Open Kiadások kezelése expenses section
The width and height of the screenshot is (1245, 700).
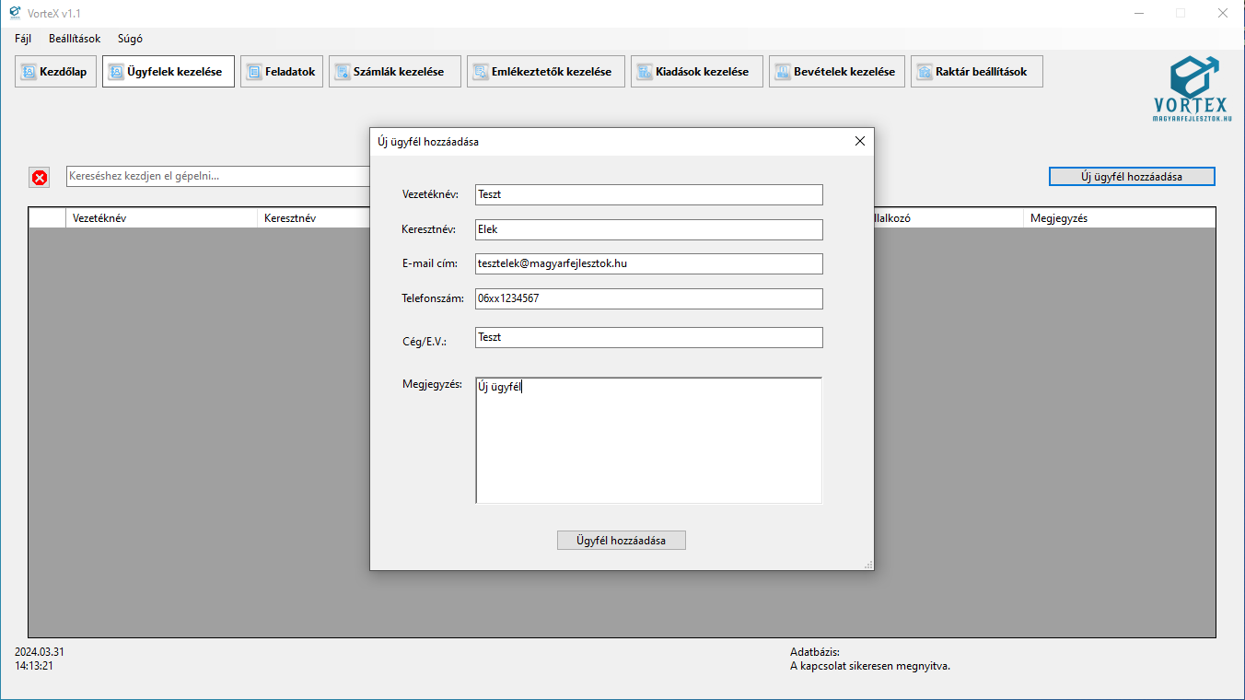point(696,72)
